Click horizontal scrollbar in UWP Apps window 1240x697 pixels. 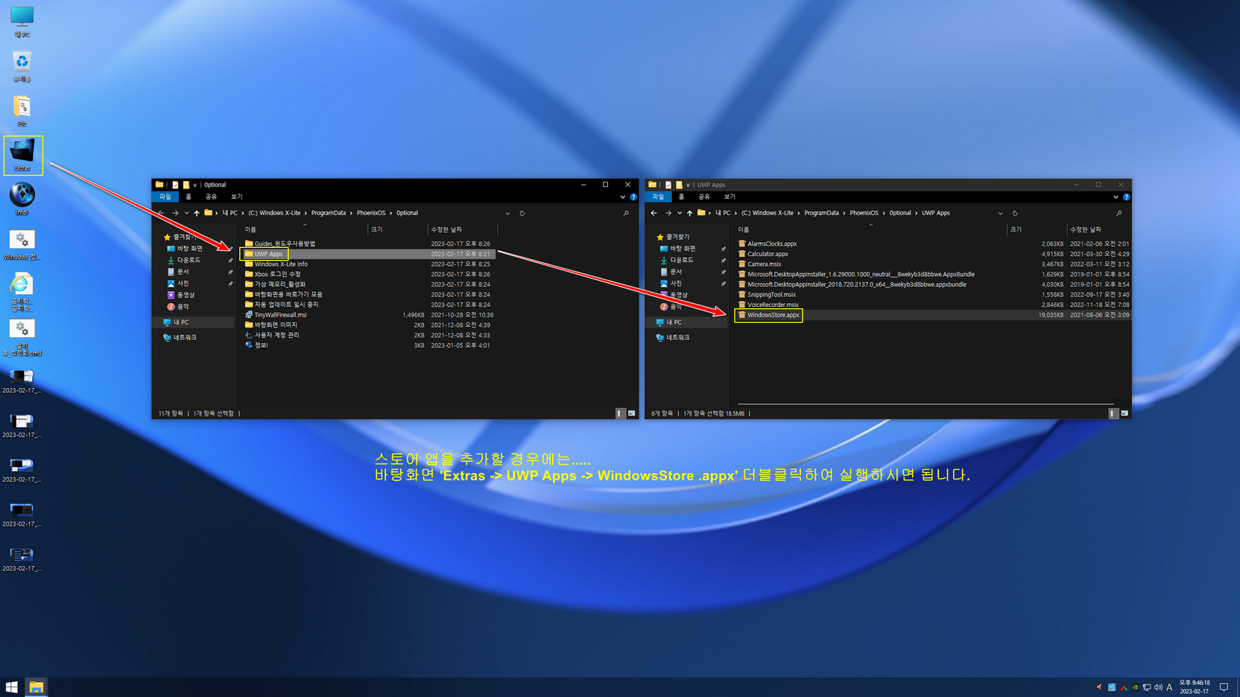(924, 404)
